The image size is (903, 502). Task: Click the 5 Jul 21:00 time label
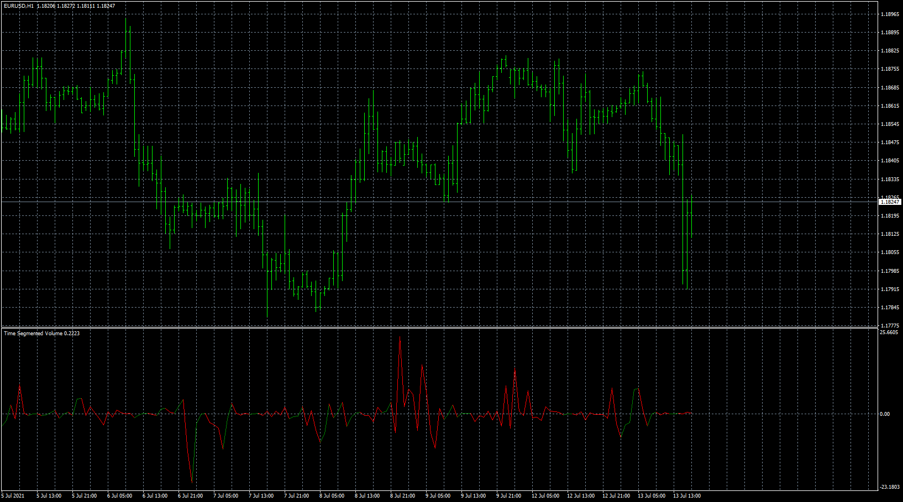(85, 496)
